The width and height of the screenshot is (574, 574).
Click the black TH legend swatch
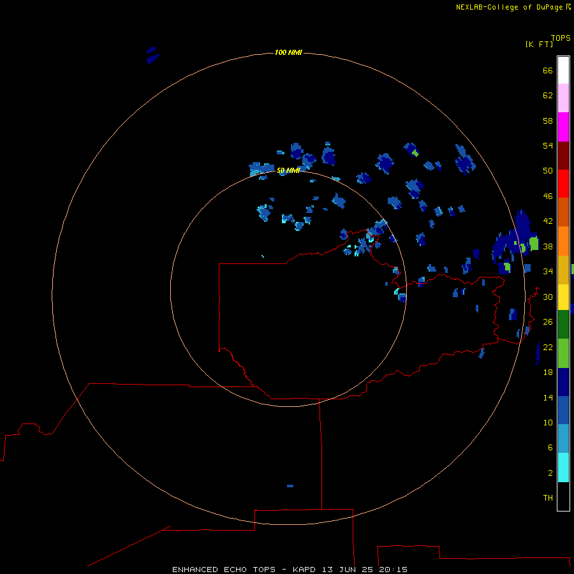(x=563, y=496)
